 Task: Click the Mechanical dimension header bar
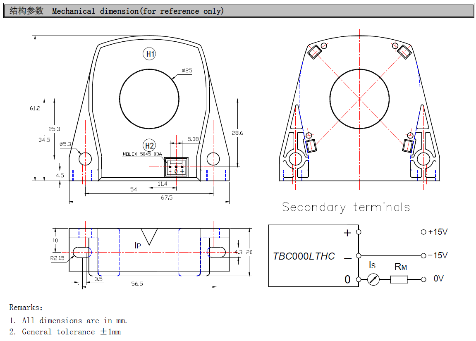pyautogui.click(x=238, y=11)
